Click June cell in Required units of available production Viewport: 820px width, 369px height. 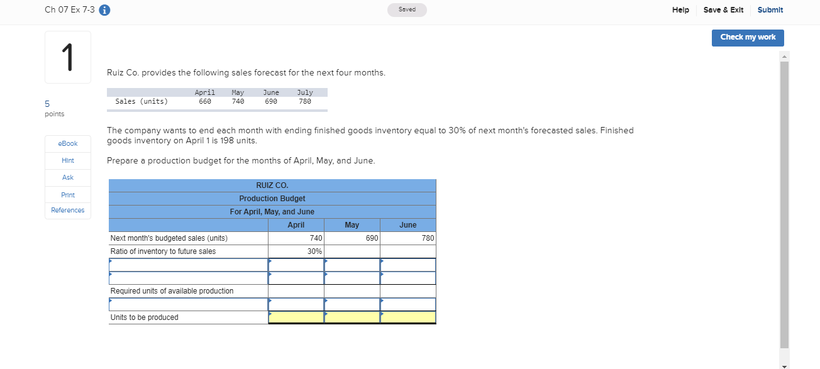408,291
